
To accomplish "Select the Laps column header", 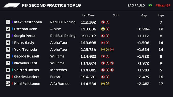I will click(161, 15).
